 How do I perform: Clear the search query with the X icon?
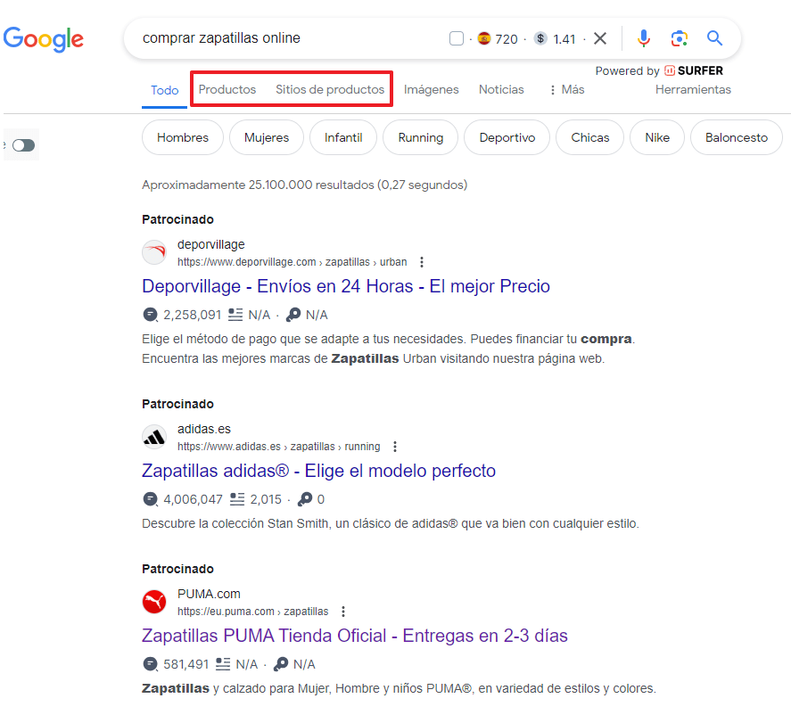pos(600,38)
